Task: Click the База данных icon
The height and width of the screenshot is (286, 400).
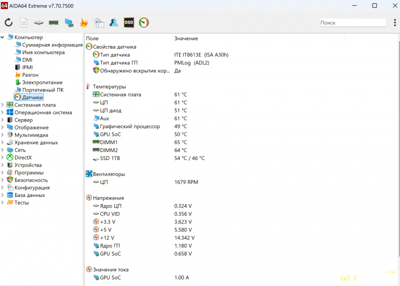Action: (10, 195)
